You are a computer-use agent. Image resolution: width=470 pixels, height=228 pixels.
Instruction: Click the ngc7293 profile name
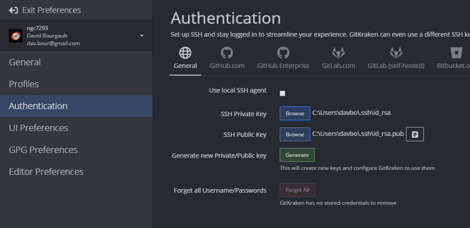38,28
